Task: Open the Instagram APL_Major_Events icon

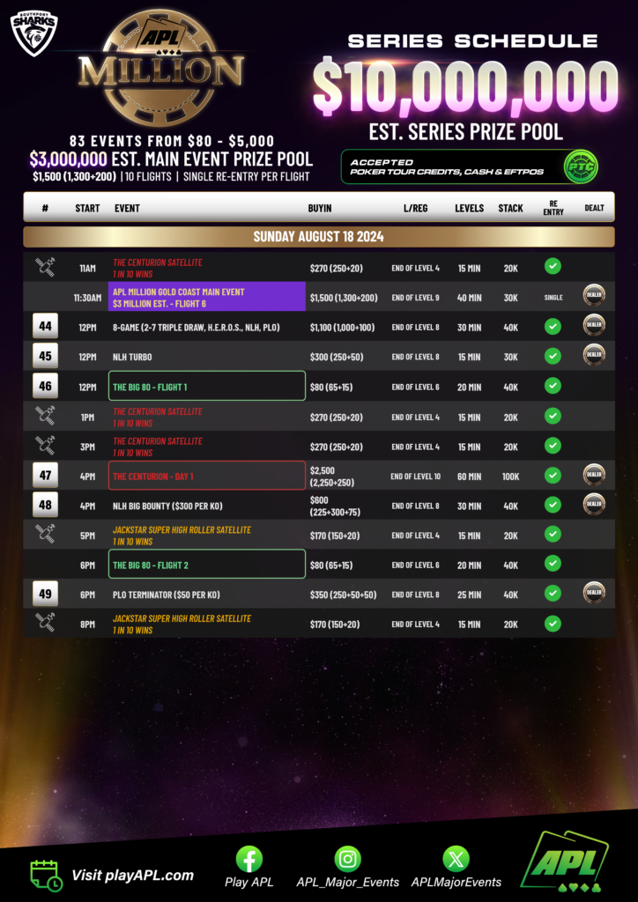Action: point(347,860)
